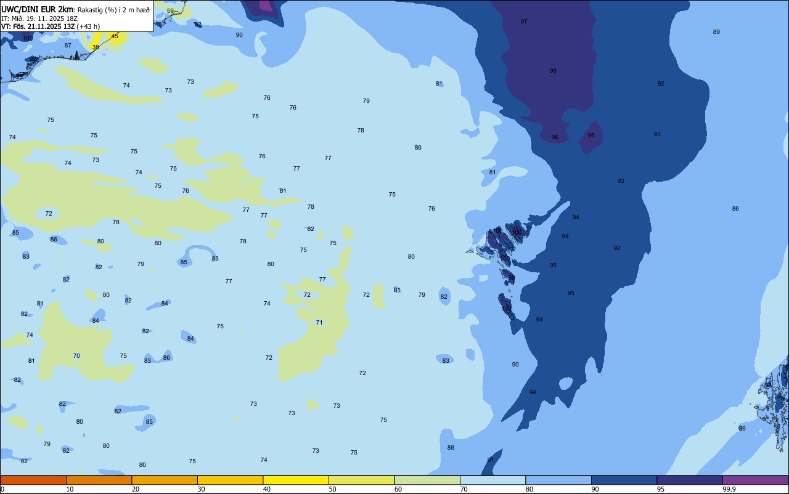Click the "30" colorbar tick label
Screen dimensions: 789x494
[x=201, y=489]
